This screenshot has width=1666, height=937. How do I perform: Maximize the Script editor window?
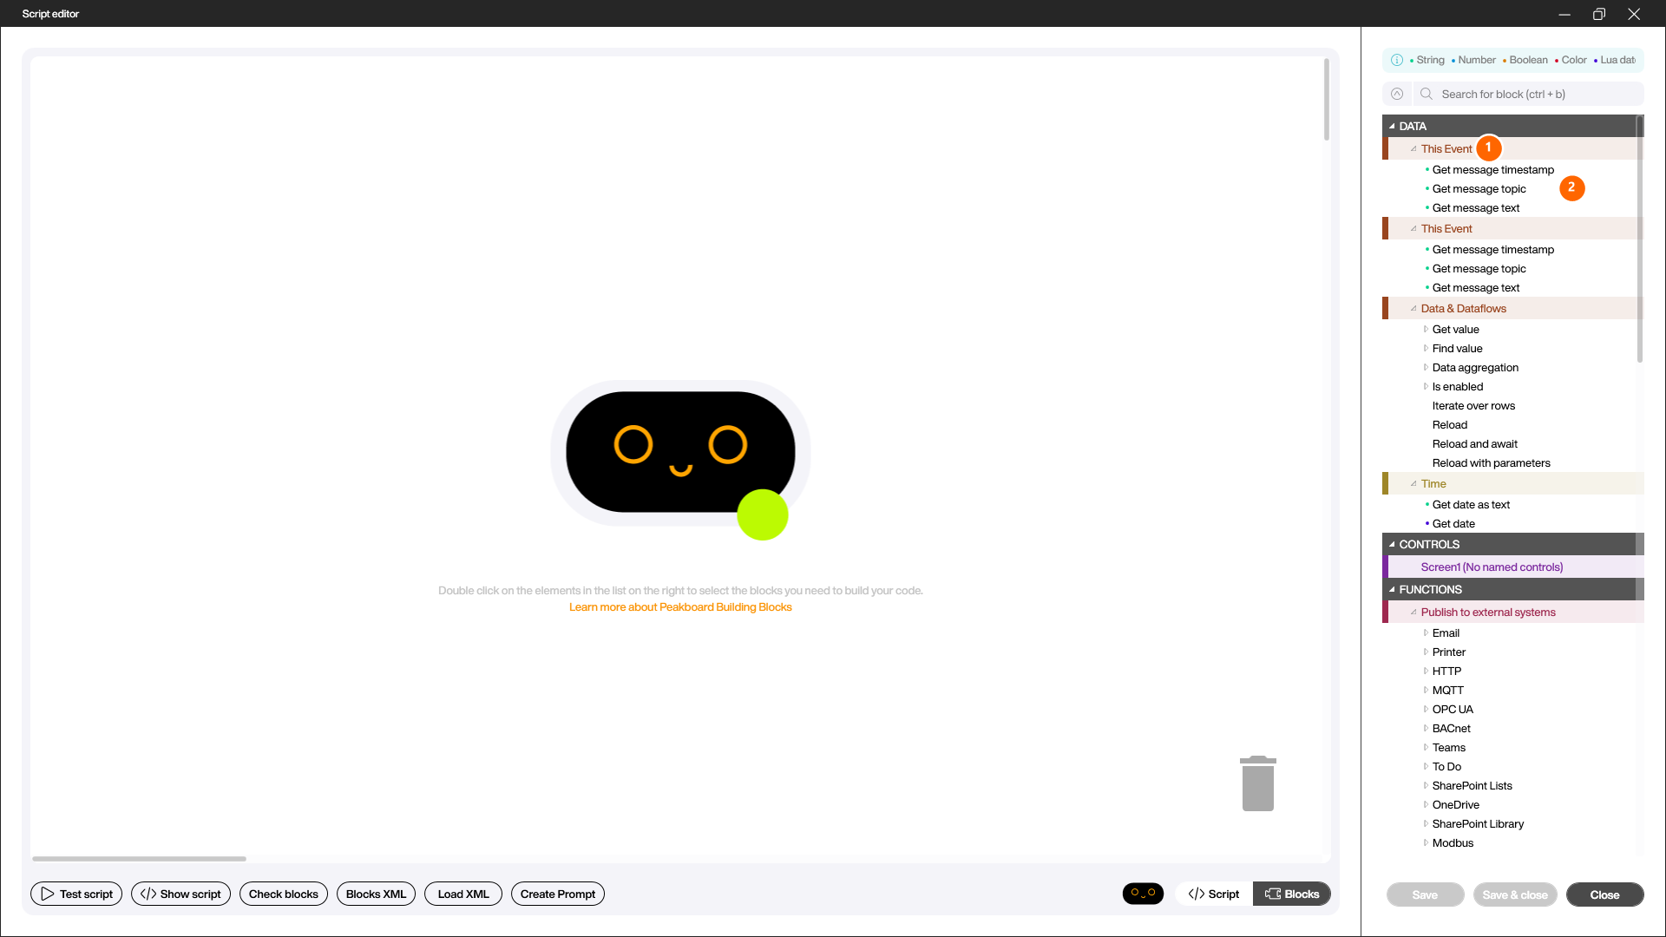(1598, 14)
